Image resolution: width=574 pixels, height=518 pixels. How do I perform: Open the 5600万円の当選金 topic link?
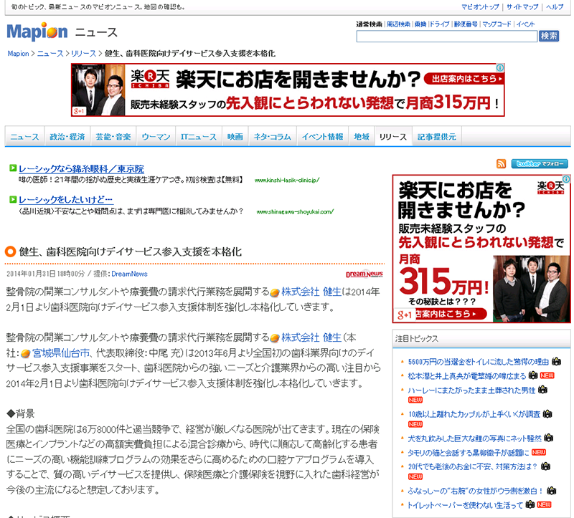click(x=478, y=362)
